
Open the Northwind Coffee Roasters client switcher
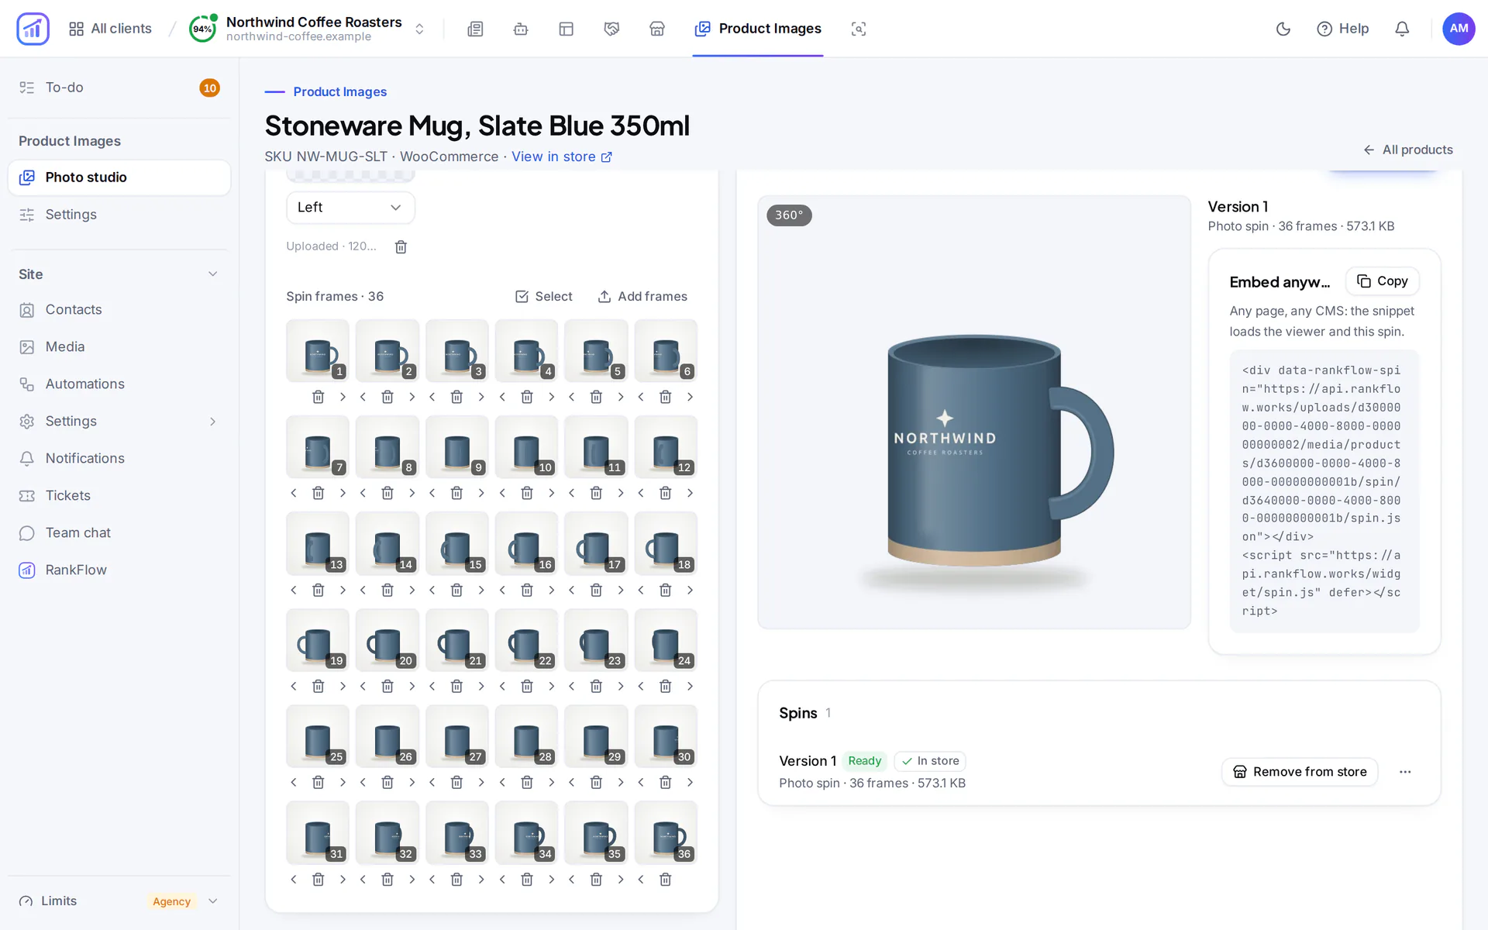coord(308,29)
